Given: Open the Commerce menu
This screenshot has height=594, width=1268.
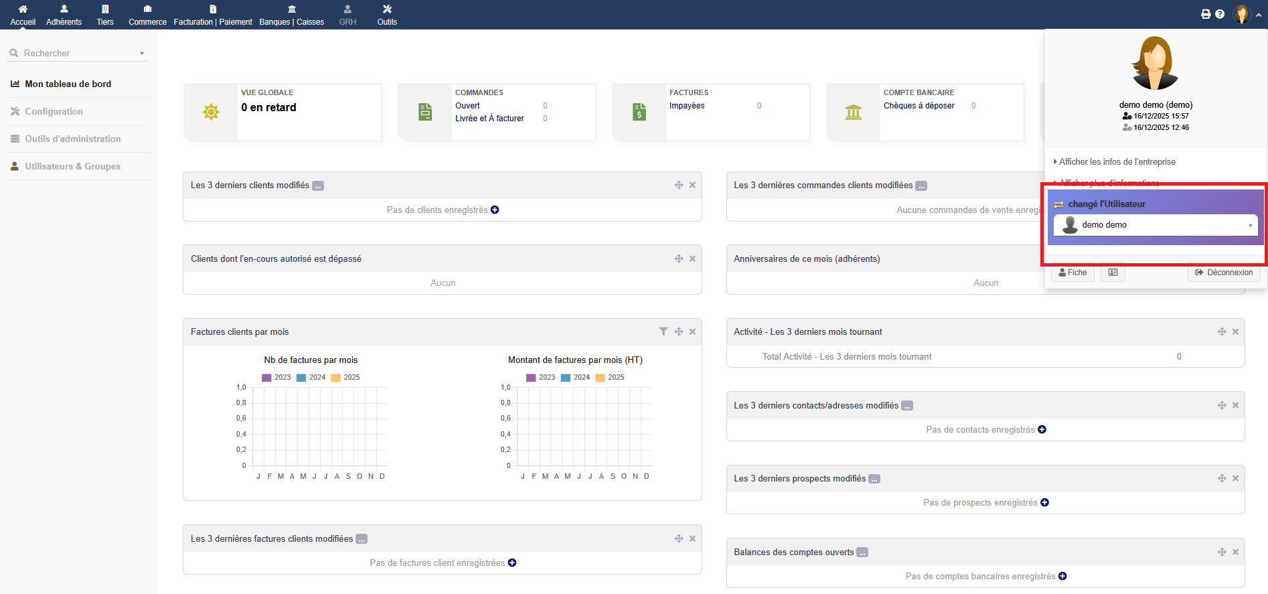Looking at the screenshot, I should 147,15.
